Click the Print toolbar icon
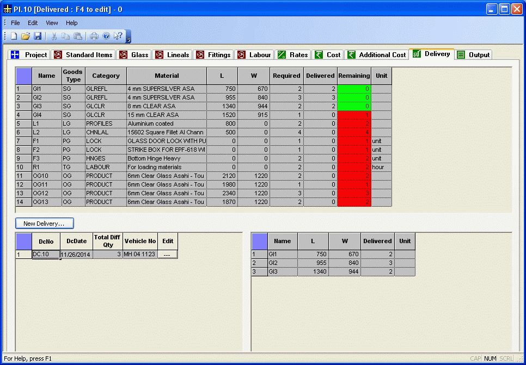 click(x=94, y=36)
